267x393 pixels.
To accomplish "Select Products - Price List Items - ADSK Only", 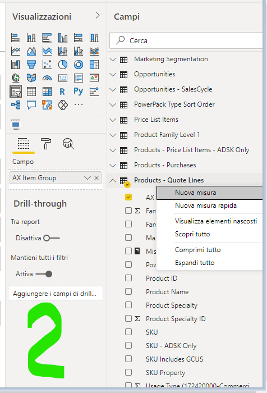I will pyautogui.click(x=192, y=150).
